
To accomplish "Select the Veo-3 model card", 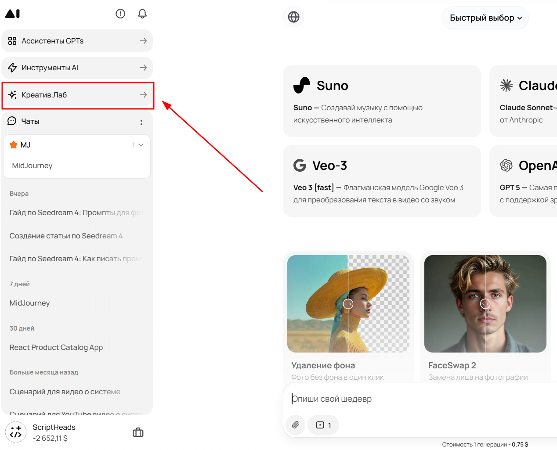I will point(382,181).
